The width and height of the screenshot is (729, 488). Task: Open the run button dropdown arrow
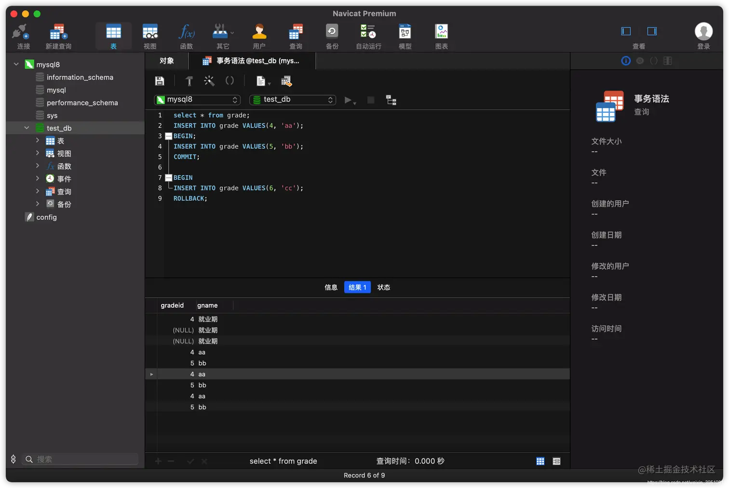tap(355, 103)
